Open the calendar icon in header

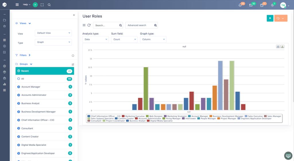pyautogui.click(x=262, y=5)
